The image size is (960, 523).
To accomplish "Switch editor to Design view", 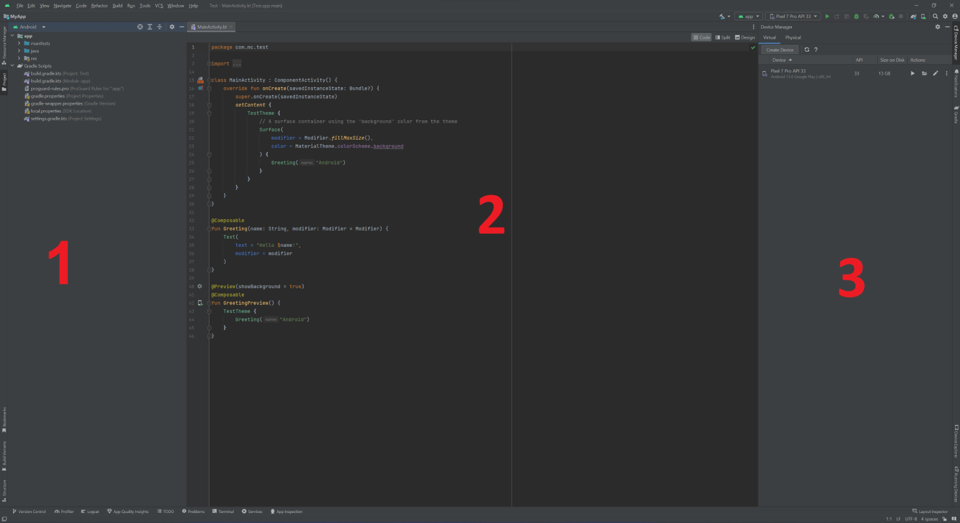I will [745, 37].
